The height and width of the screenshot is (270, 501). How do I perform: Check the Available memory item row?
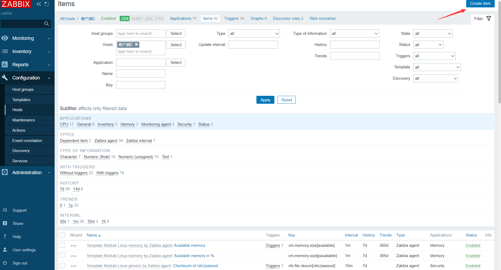click(x=63, y=245)
